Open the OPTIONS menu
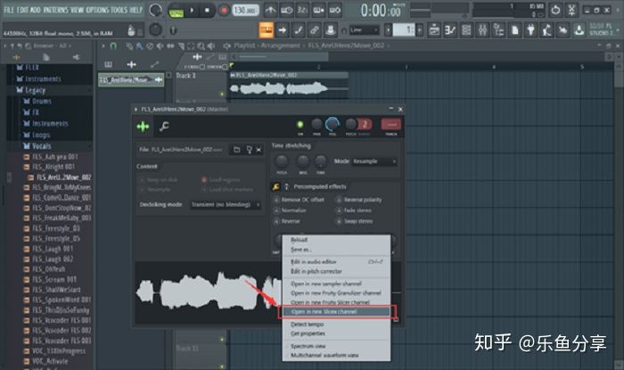Screen dimensions: 624x370 [x=97, y=10]
